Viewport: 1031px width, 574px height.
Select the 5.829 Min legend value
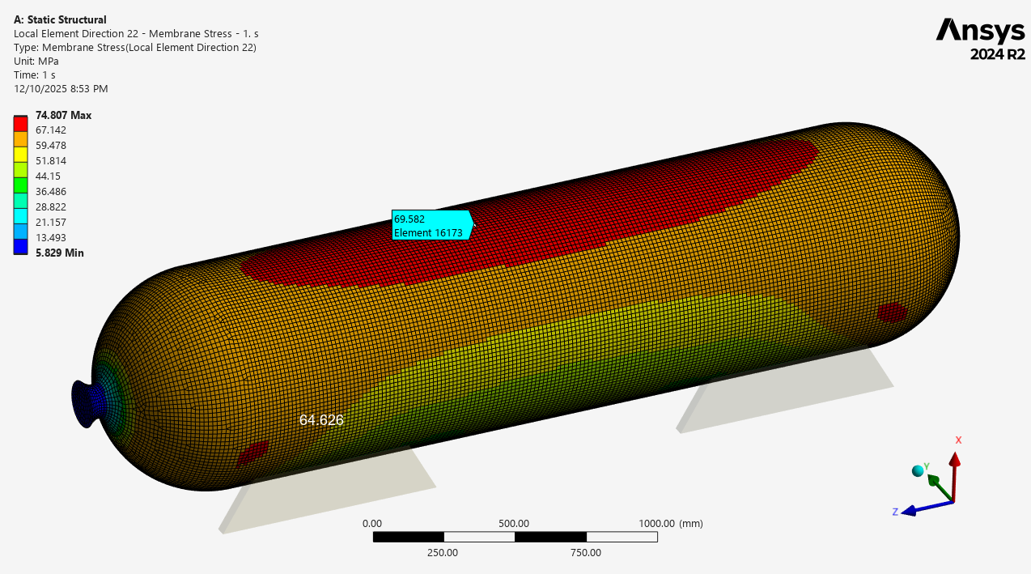click(x=59, y=253)
